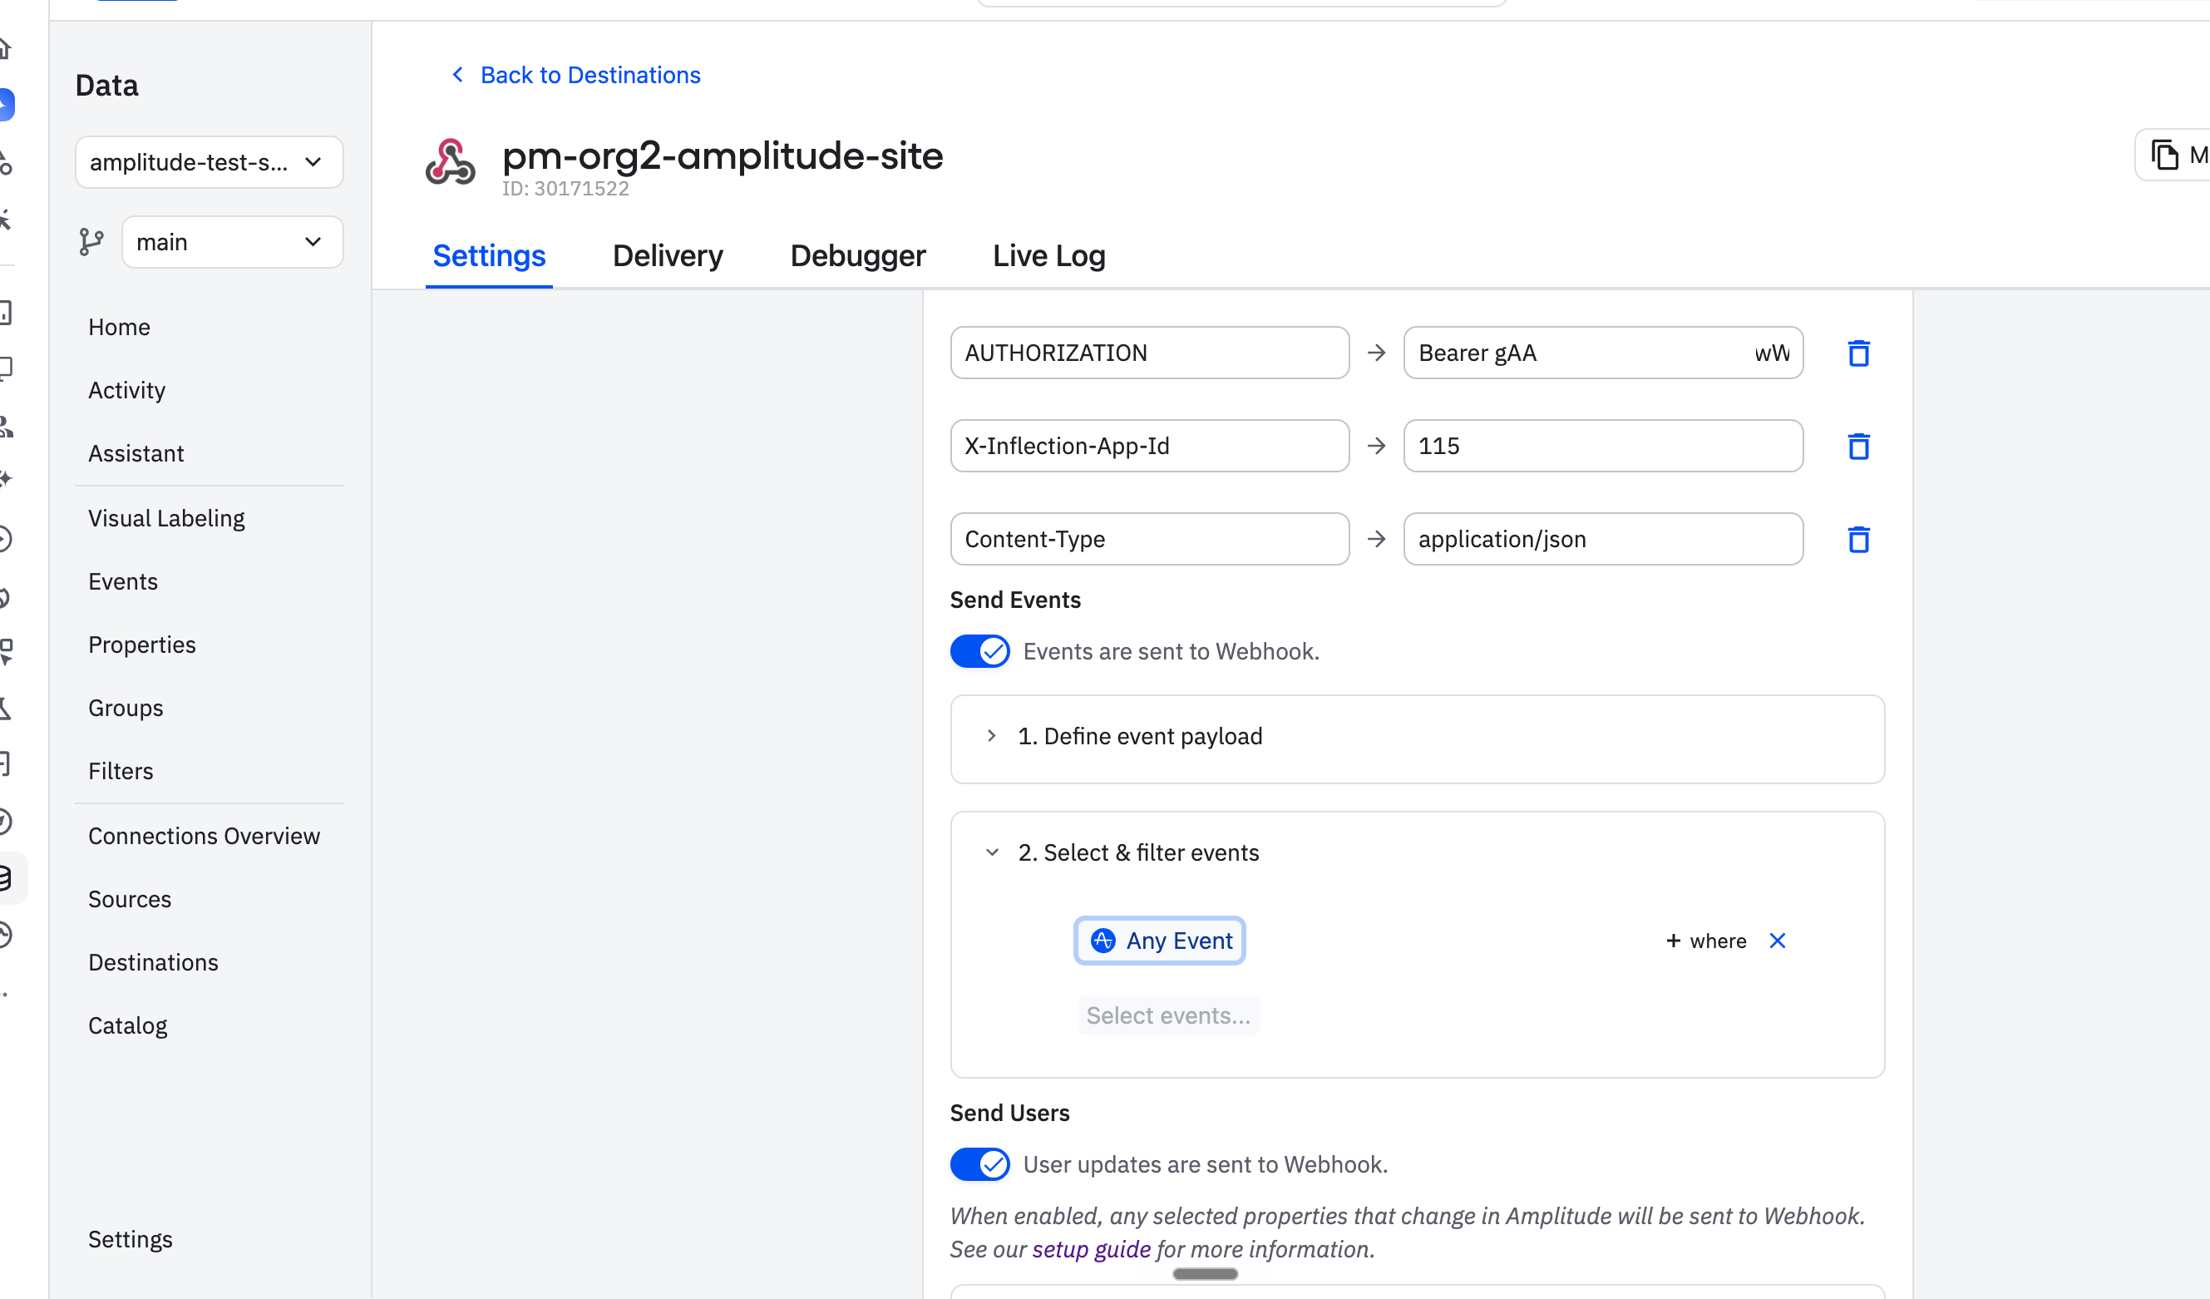Delete the X-Inflection-App-Id header row
The image size is (2210, 1299).
(x=1858, y=447)
